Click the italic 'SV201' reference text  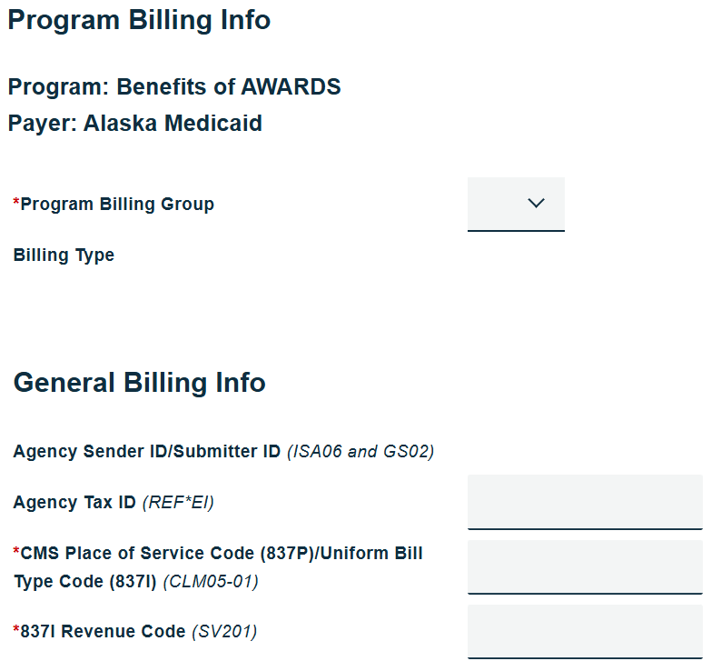point(224,632)
